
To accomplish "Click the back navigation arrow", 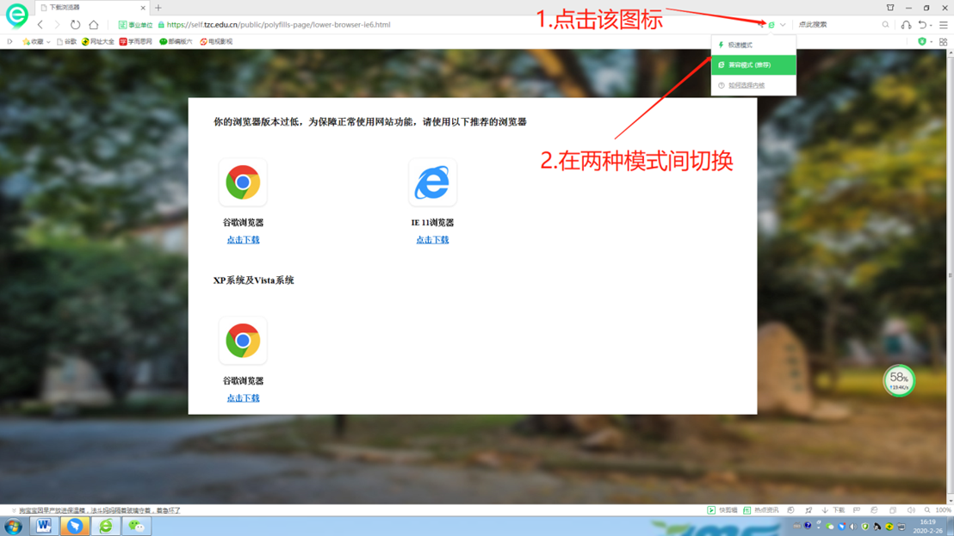I will pyautogui.click(x=40, y=25).
